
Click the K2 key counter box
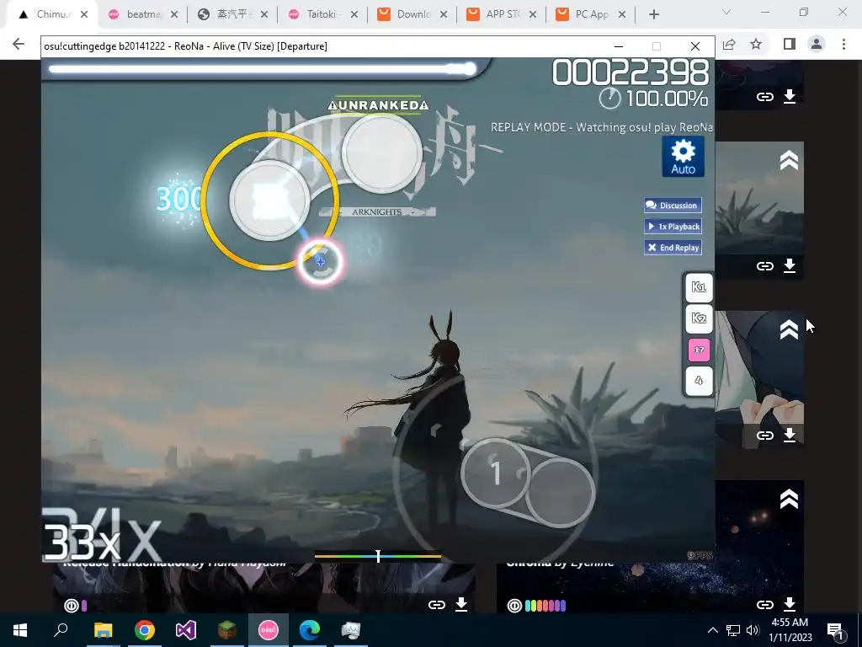tap(699, 318)
